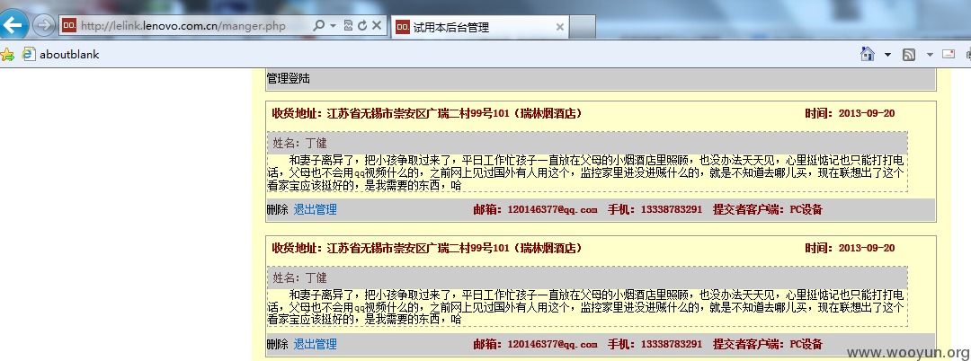Click the 管理登陆 header text

(289, 79)
